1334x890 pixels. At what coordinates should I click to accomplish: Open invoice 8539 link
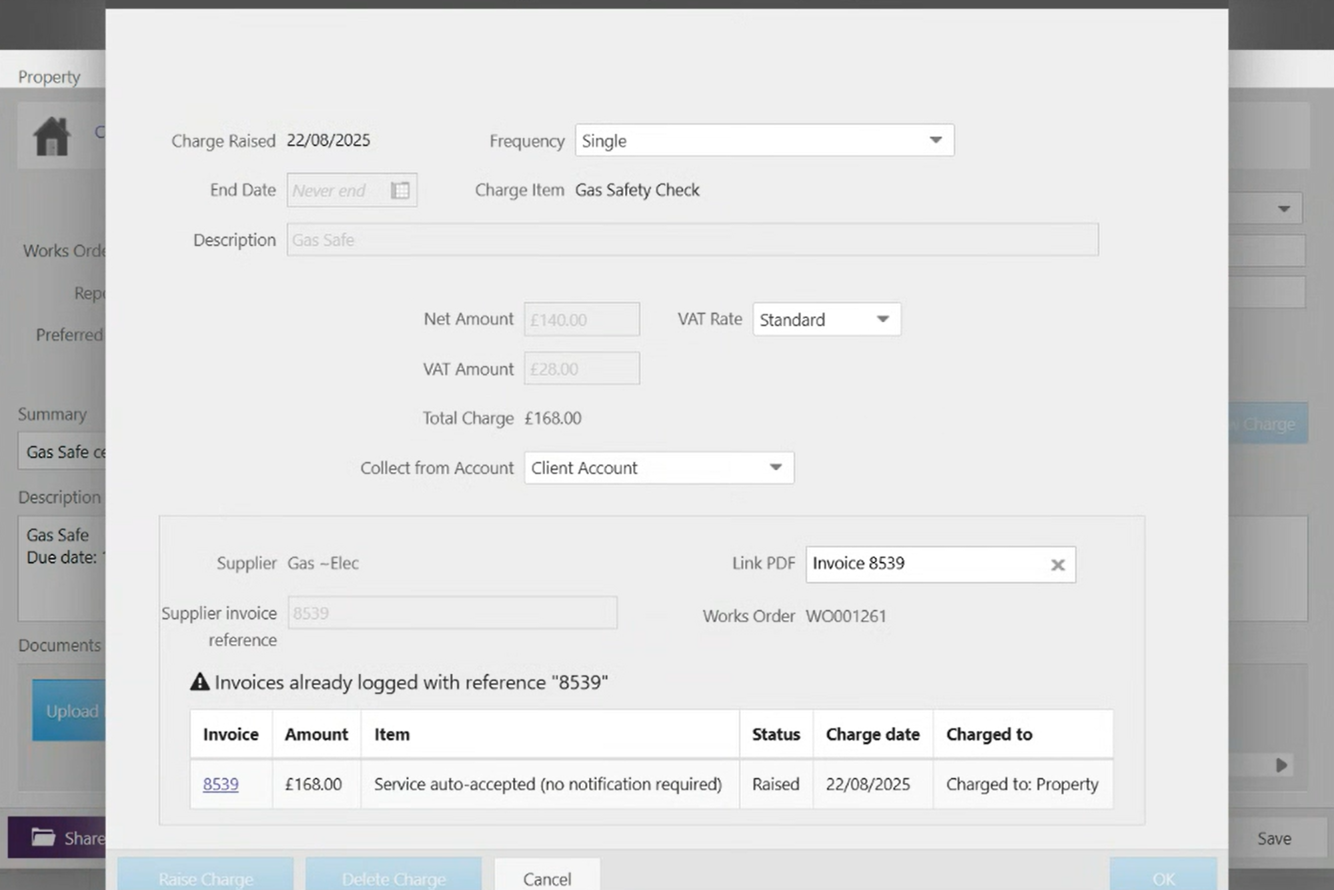click(x=221, y=784)
